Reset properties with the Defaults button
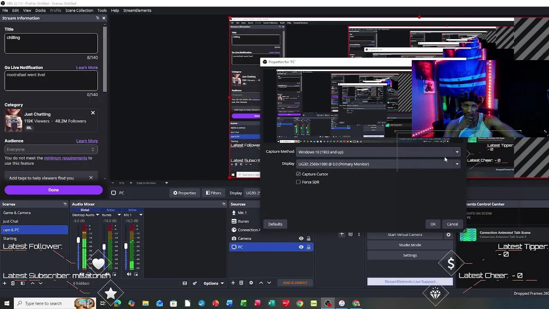 [x=275, y=224]
